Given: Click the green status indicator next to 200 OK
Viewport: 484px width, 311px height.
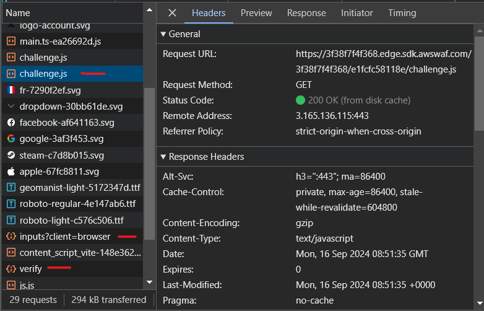Looking at the screenshot, I should click(300, 100).
